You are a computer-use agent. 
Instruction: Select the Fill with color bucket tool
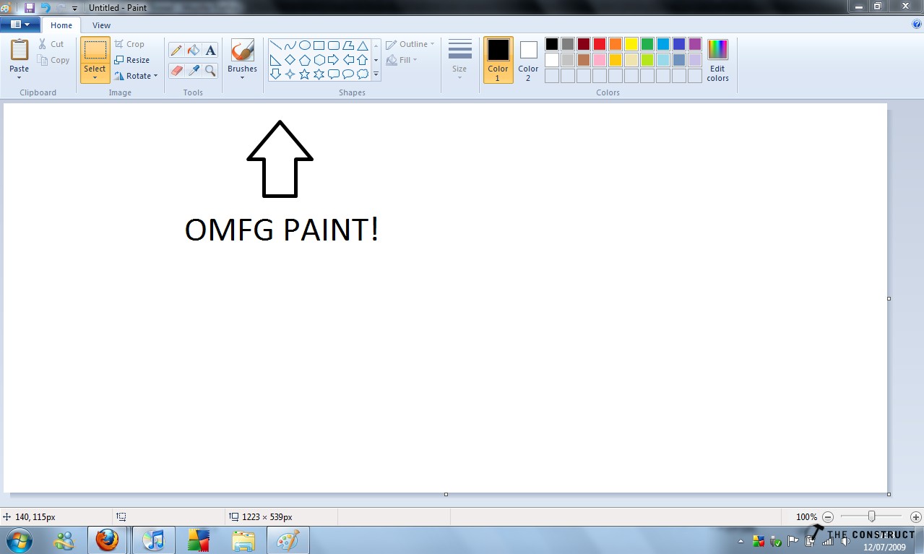click(x=193, y=51)
